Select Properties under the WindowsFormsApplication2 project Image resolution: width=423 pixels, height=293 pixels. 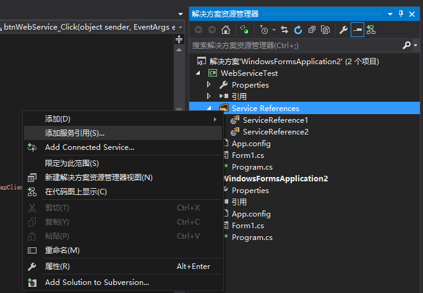(250, 191)
